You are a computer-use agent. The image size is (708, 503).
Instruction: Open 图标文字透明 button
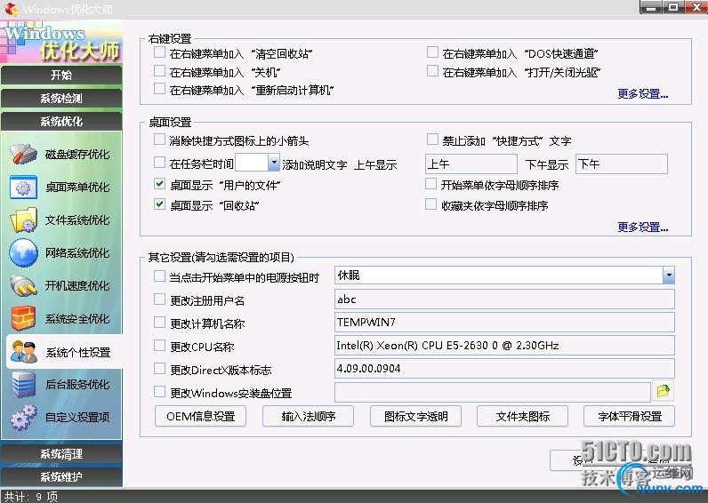coord(415,416)
